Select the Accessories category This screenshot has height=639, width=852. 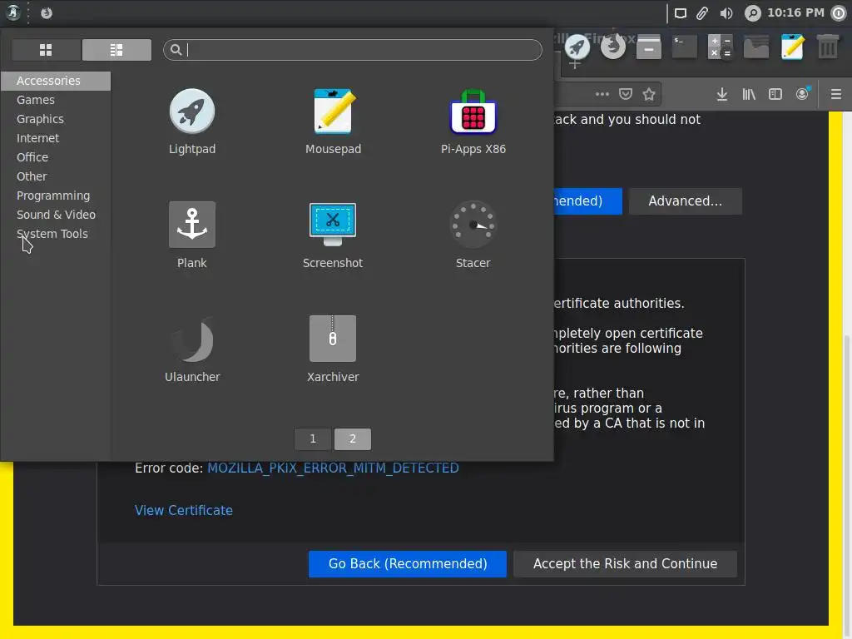tap(56, 81)
